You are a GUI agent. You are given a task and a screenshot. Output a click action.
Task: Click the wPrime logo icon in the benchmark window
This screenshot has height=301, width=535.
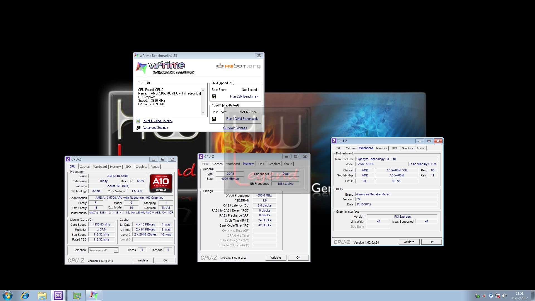[x=141, y=68]
